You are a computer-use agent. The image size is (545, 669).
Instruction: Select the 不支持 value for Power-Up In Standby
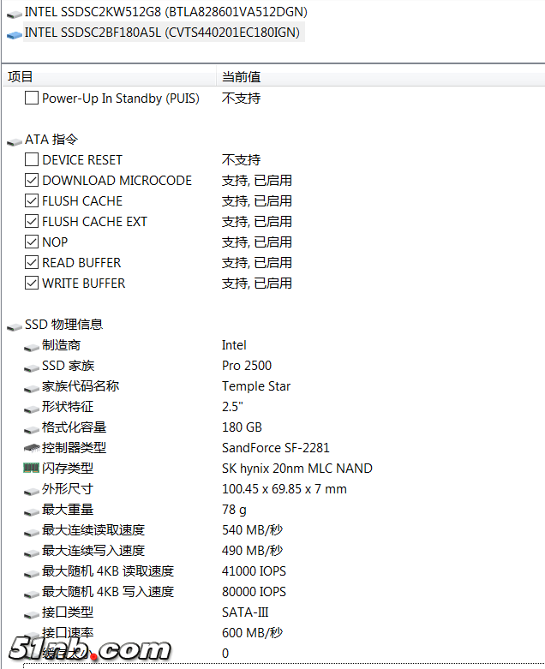pos(241,99)
